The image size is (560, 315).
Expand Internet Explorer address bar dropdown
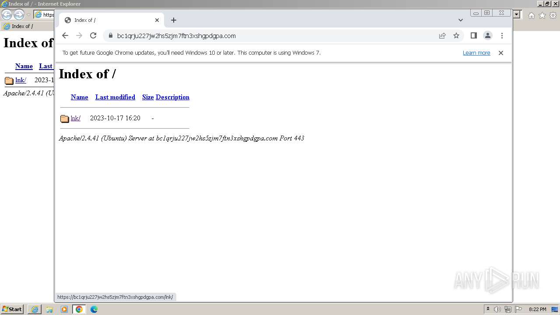click(517, 14)
